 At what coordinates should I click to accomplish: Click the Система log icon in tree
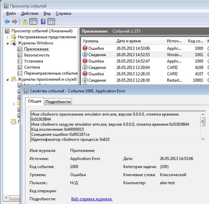(20, 67)
